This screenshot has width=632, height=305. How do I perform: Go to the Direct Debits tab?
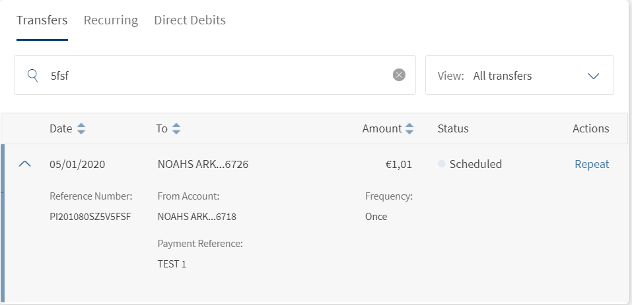coord(190,20)
